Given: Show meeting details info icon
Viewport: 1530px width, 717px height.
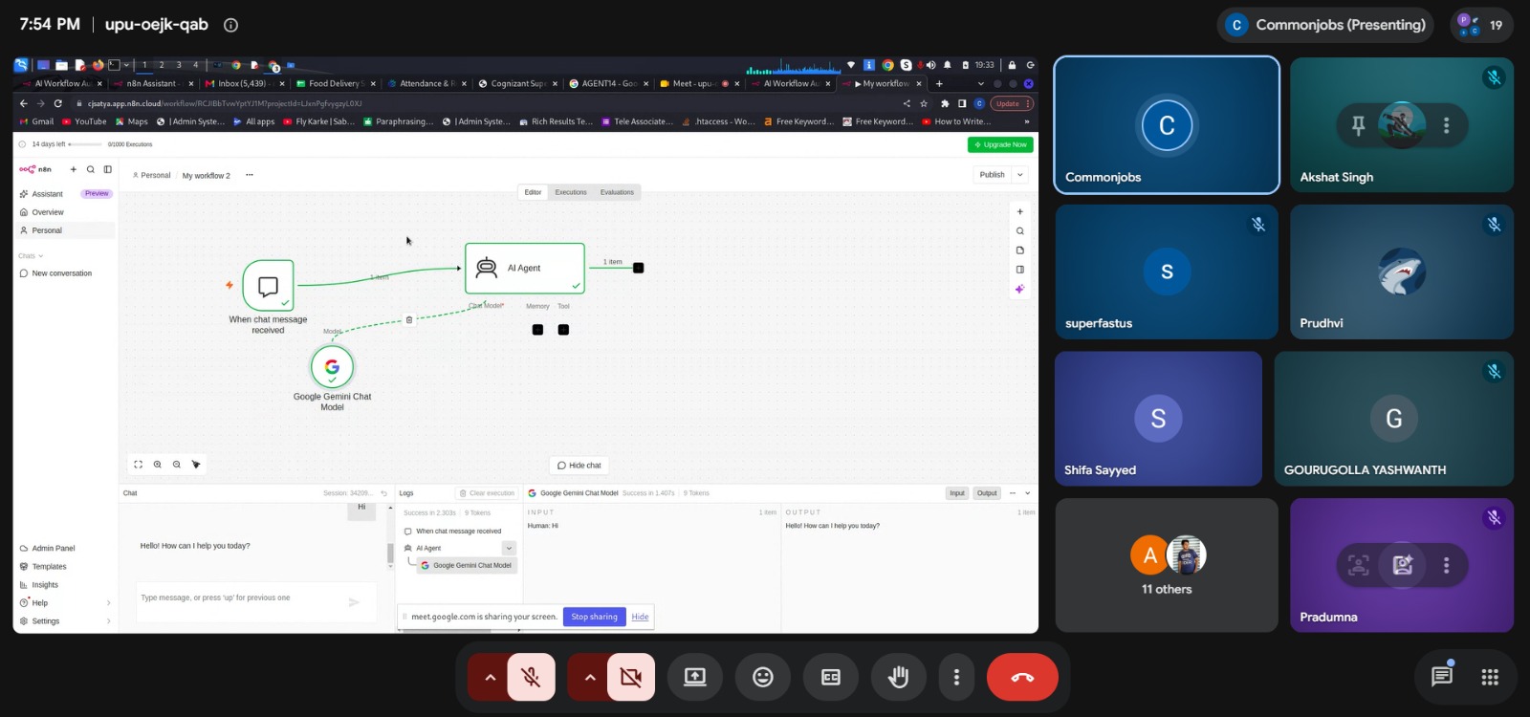Looking at the screenshot, I should [x=230, y=25].
